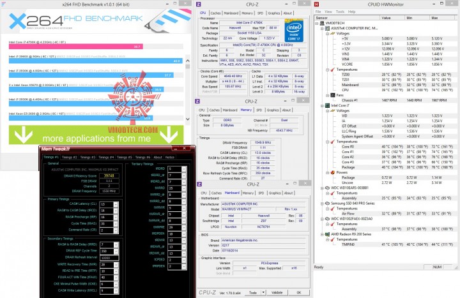Click the thermometer icon beside Temperatures under ASUSTeK
The width and height of the screenshot is (460, 298).
[333, 70]
